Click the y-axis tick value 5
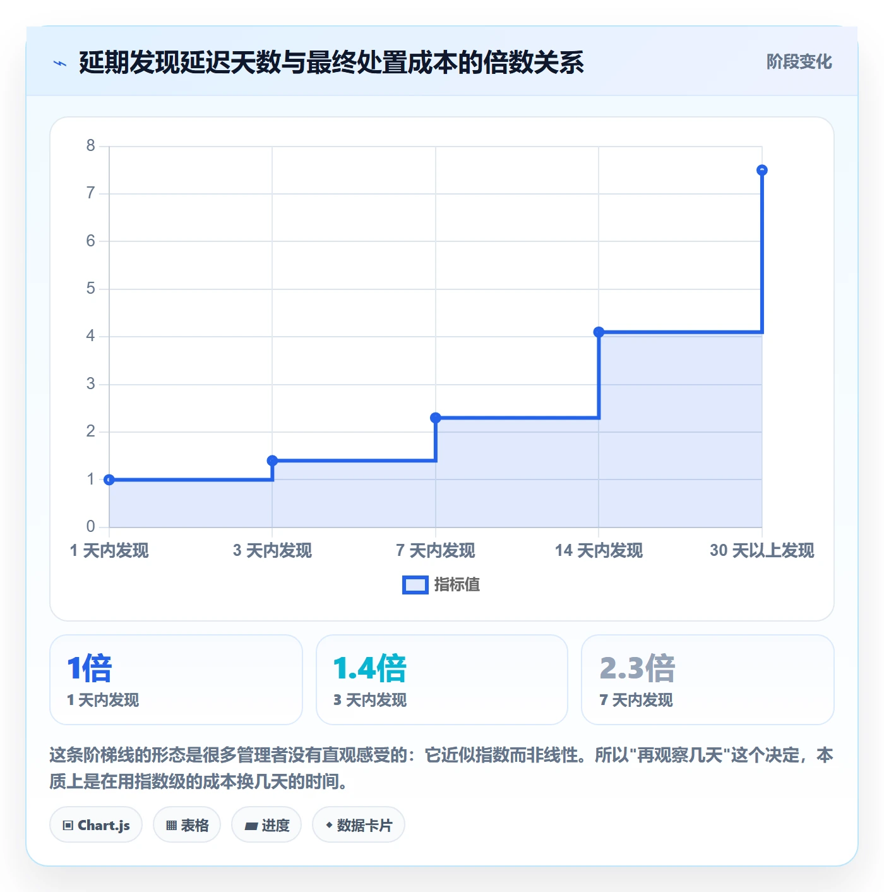The width and height of the screenshot is (884, 892). click(91, 289)
